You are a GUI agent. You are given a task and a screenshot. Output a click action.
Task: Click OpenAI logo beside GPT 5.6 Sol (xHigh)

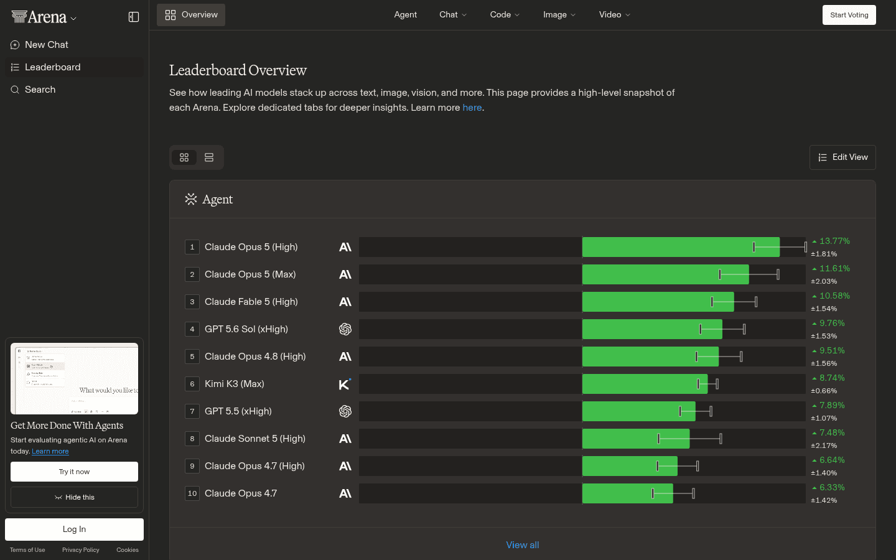[345, 329]
